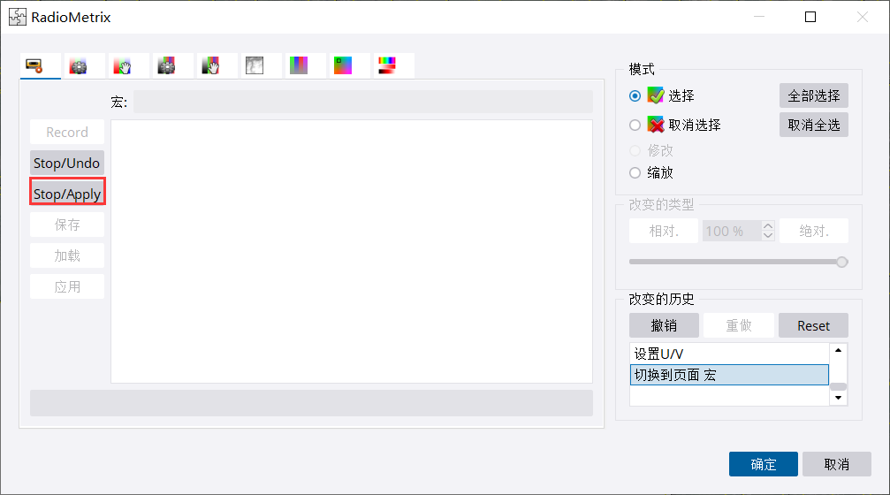This screenshot has height=495, width=890.
Task: Choose the 取消选择 mode radio button
Action: tap(635, 126)
